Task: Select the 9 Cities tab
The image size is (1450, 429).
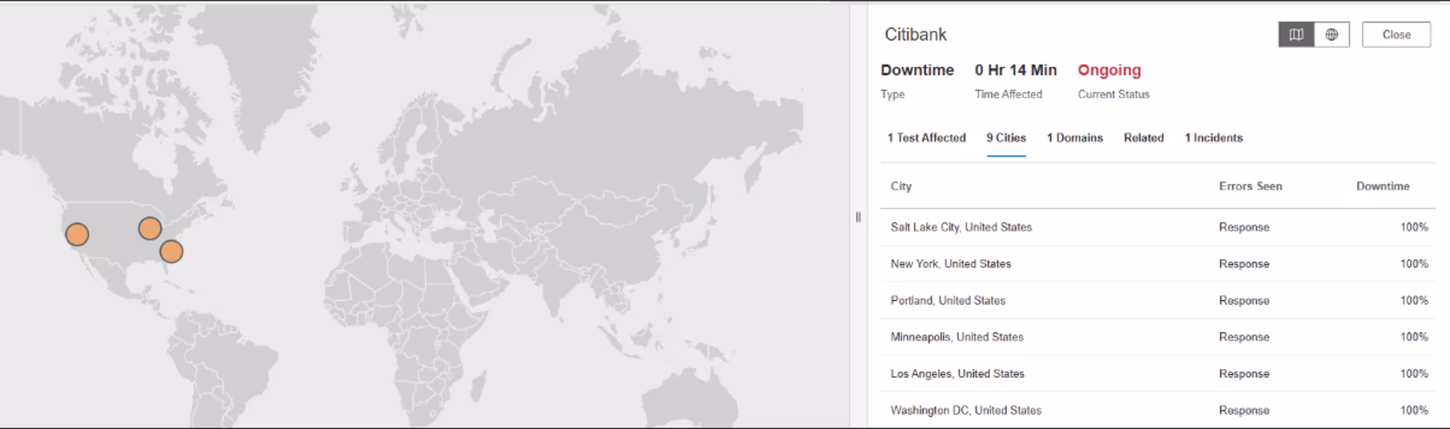Action: (1006, 138)
